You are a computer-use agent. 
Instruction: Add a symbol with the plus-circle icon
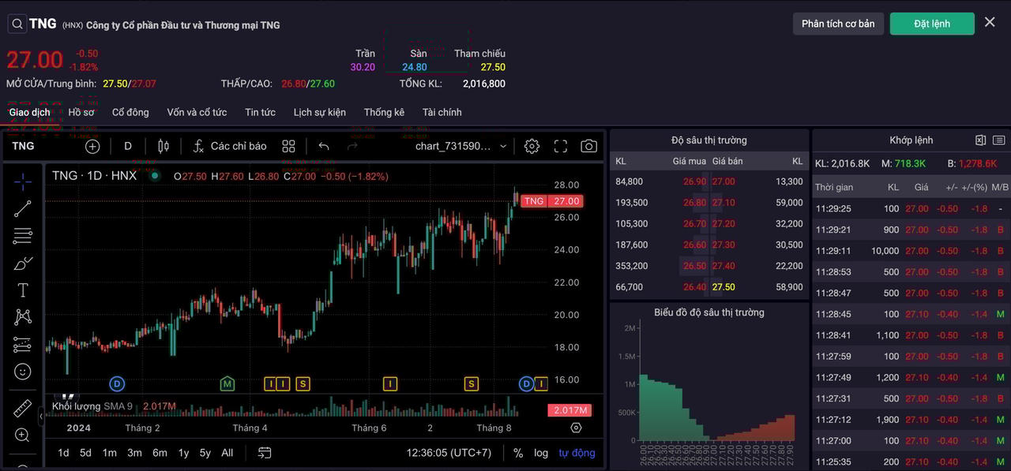coord(92,146)
